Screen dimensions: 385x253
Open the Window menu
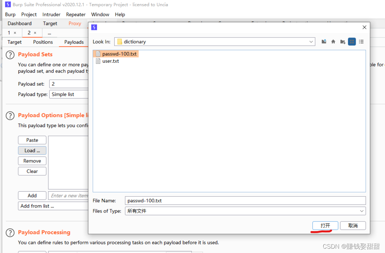[x=100, y=14]
